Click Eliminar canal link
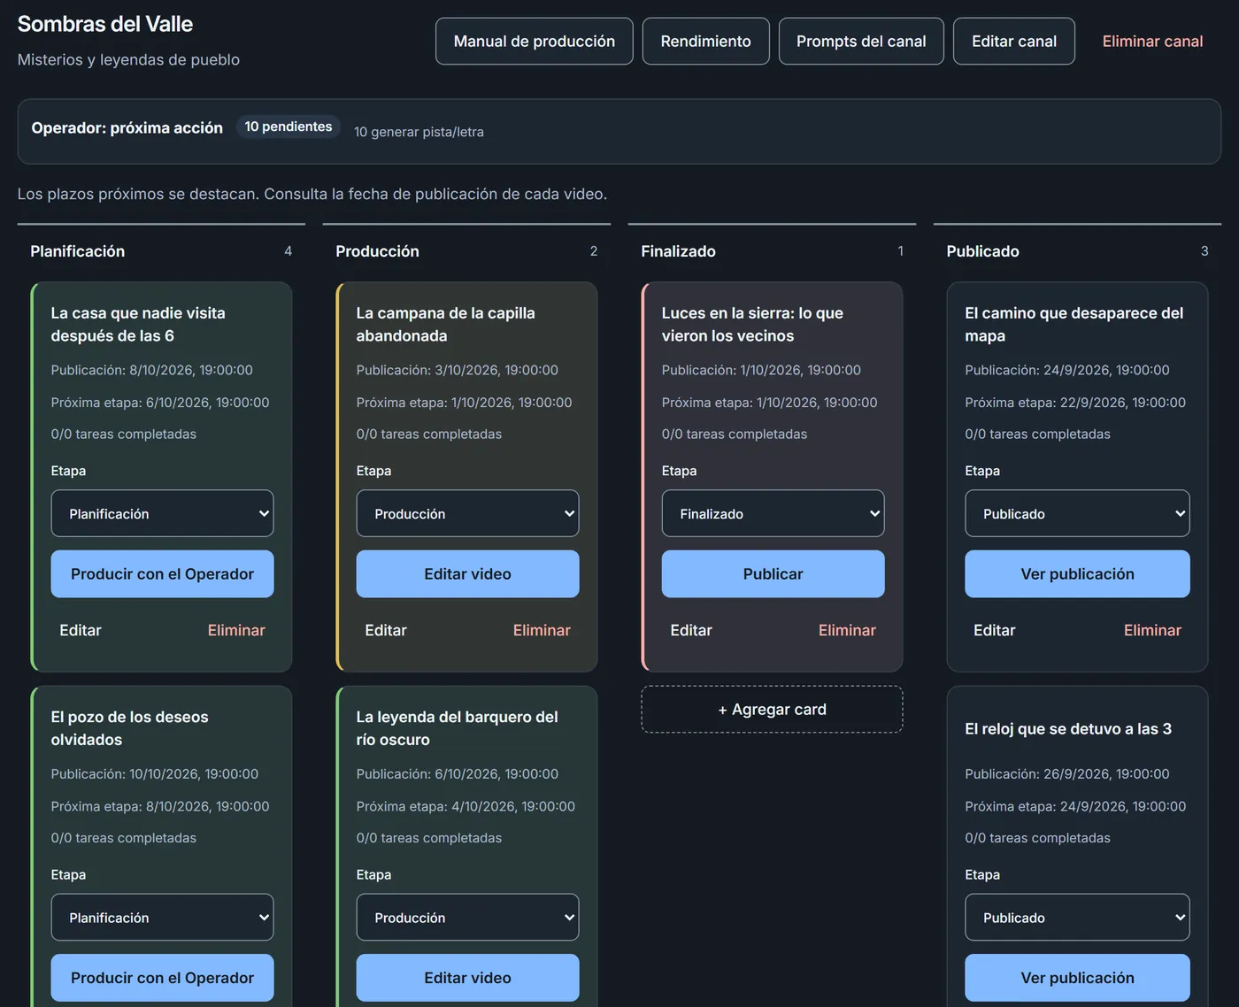This screenshot has width=1239, height=1007. (1152, 42)
